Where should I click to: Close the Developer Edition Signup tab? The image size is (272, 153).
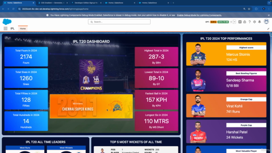[x=101, y=3]
